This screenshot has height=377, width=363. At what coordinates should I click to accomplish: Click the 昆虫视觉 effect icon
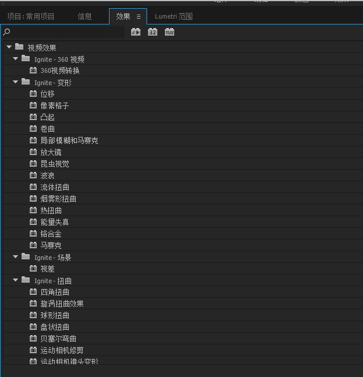[33, 164]
